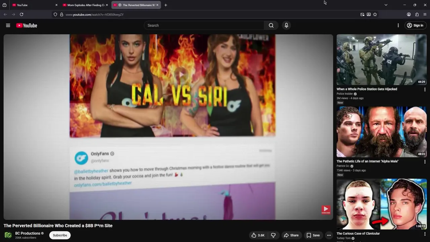Open thumbnail of Internet "Alpha Male" video
This screenshot has width=430, height=242.
click(382, 132)
